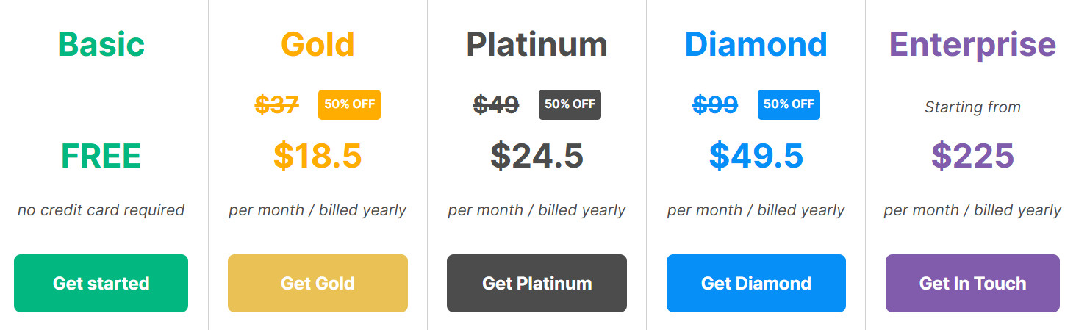Click the crossed-out $49 price
The image size is (1076, 330).
click(496, 105)
